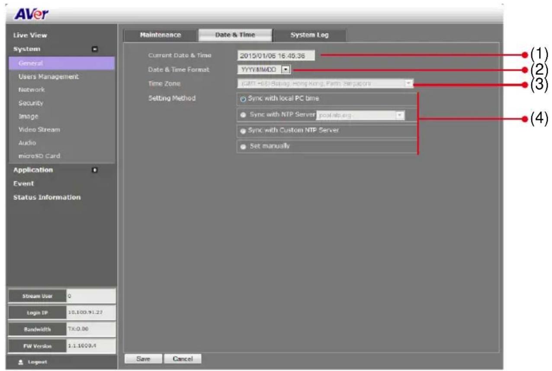Viewport: 552px width, 371px height.
Task: Select the Application menu heading
Action: coord(33,170)
